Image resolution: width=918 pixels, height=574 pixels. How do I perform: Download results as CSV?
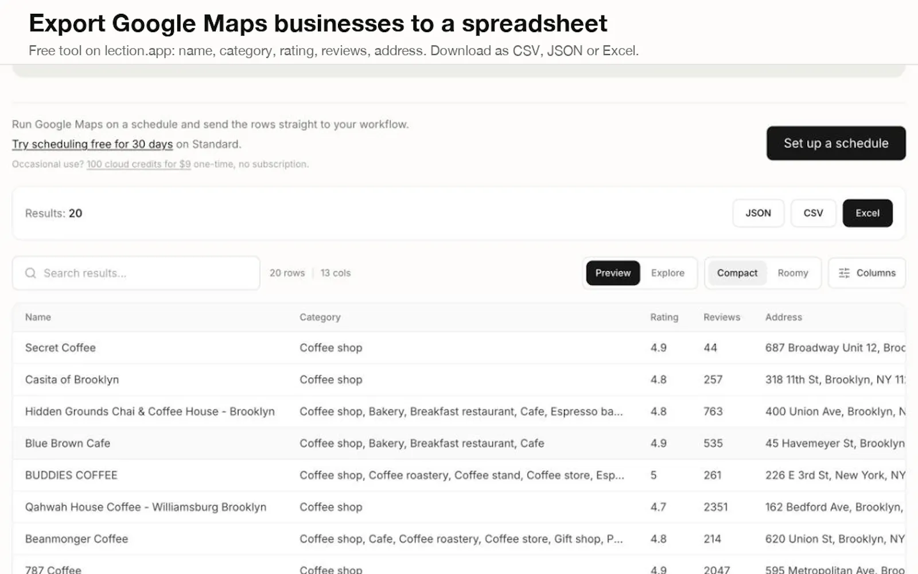click(813, 213)
